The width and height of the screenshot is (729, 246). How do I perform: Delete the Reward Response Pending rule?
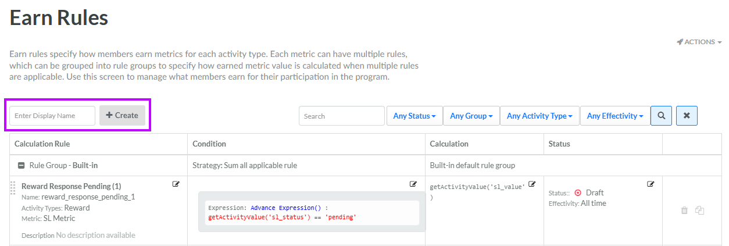click(684, 211)
